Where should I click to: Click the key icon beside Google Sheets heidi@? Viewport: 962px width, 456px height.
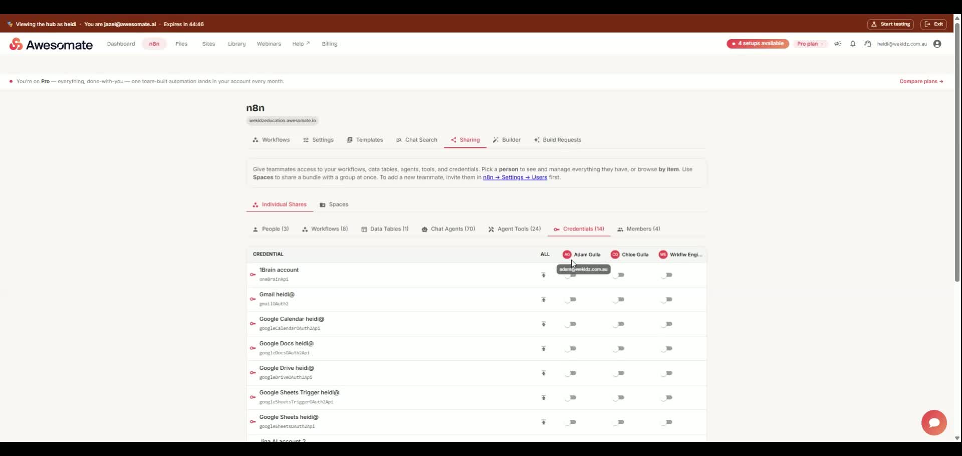(x=253, y=422)
